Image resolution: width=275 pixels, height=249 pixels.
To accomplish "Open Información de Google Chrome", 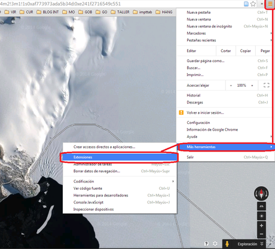I will [x=224, y=130].
